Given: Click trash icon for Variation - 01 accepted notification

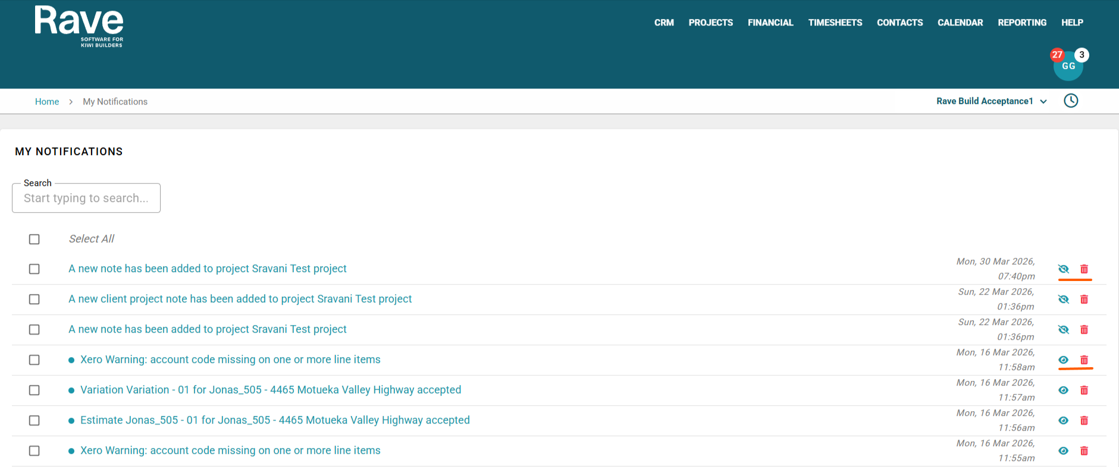Looking at the screenshot, I should click(x=1084, y=390).
